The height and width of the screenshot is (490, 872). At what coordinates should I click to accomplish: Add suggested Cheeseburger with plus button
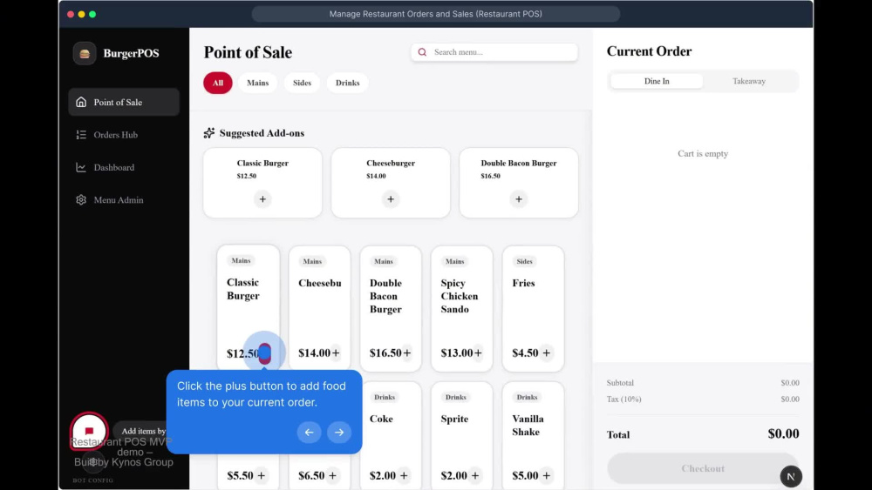(391, 198)
